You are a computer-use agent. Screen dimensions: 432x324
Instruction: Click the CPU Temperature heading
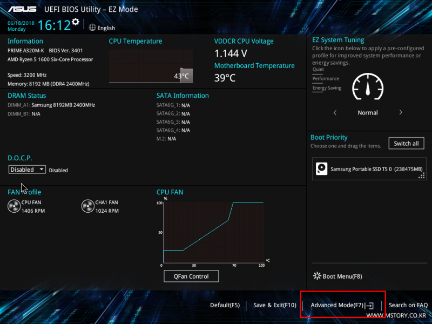click(x=136, y=42)
